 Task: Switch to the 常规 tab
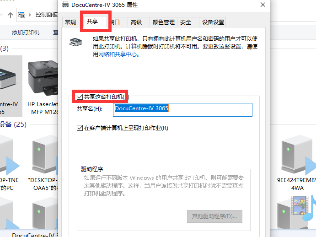(x=70, y=22)
